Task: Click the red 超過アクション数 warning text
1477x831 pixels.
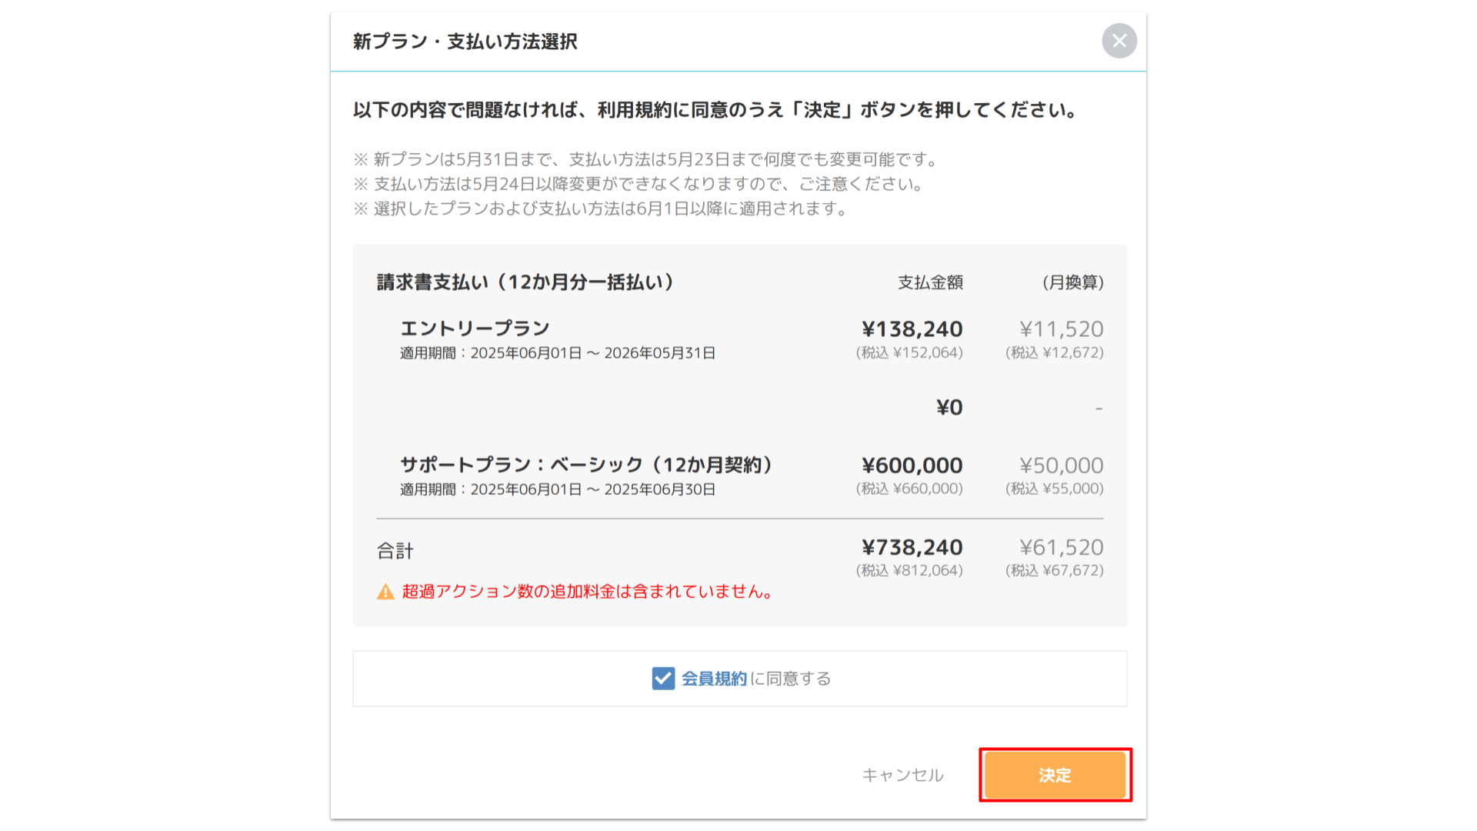Action: pyautogui.click(x=588, y=592)
